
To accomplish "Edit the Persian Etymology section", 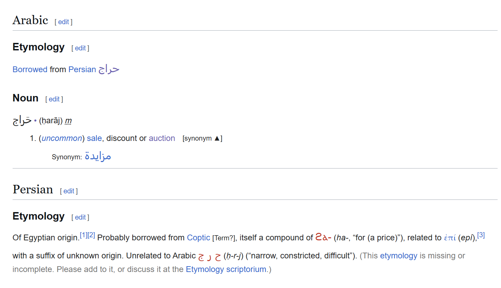I will [80, 218].
